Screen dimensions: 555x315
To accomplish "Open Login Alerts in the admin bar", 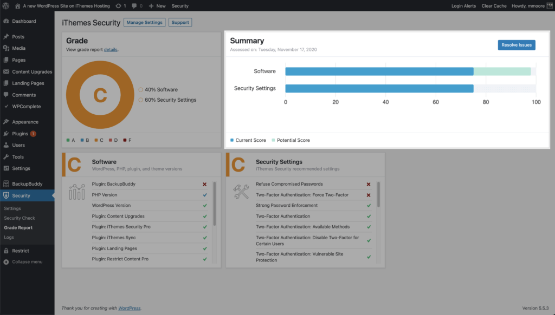I will click(463, 6).
